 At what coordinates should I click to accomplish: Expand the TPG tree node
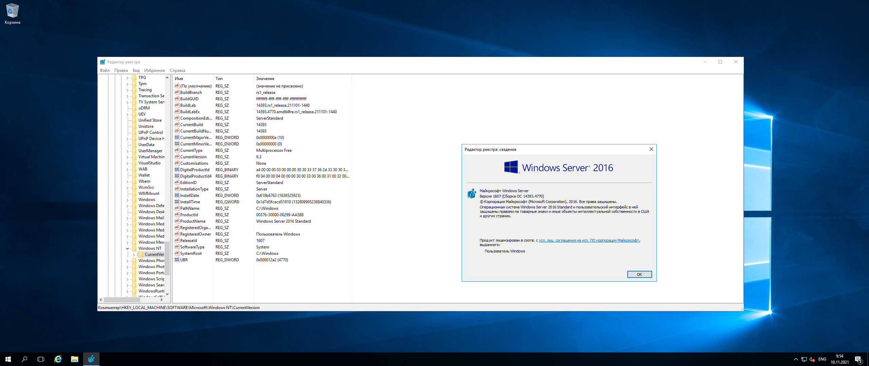tap(128, 78)
